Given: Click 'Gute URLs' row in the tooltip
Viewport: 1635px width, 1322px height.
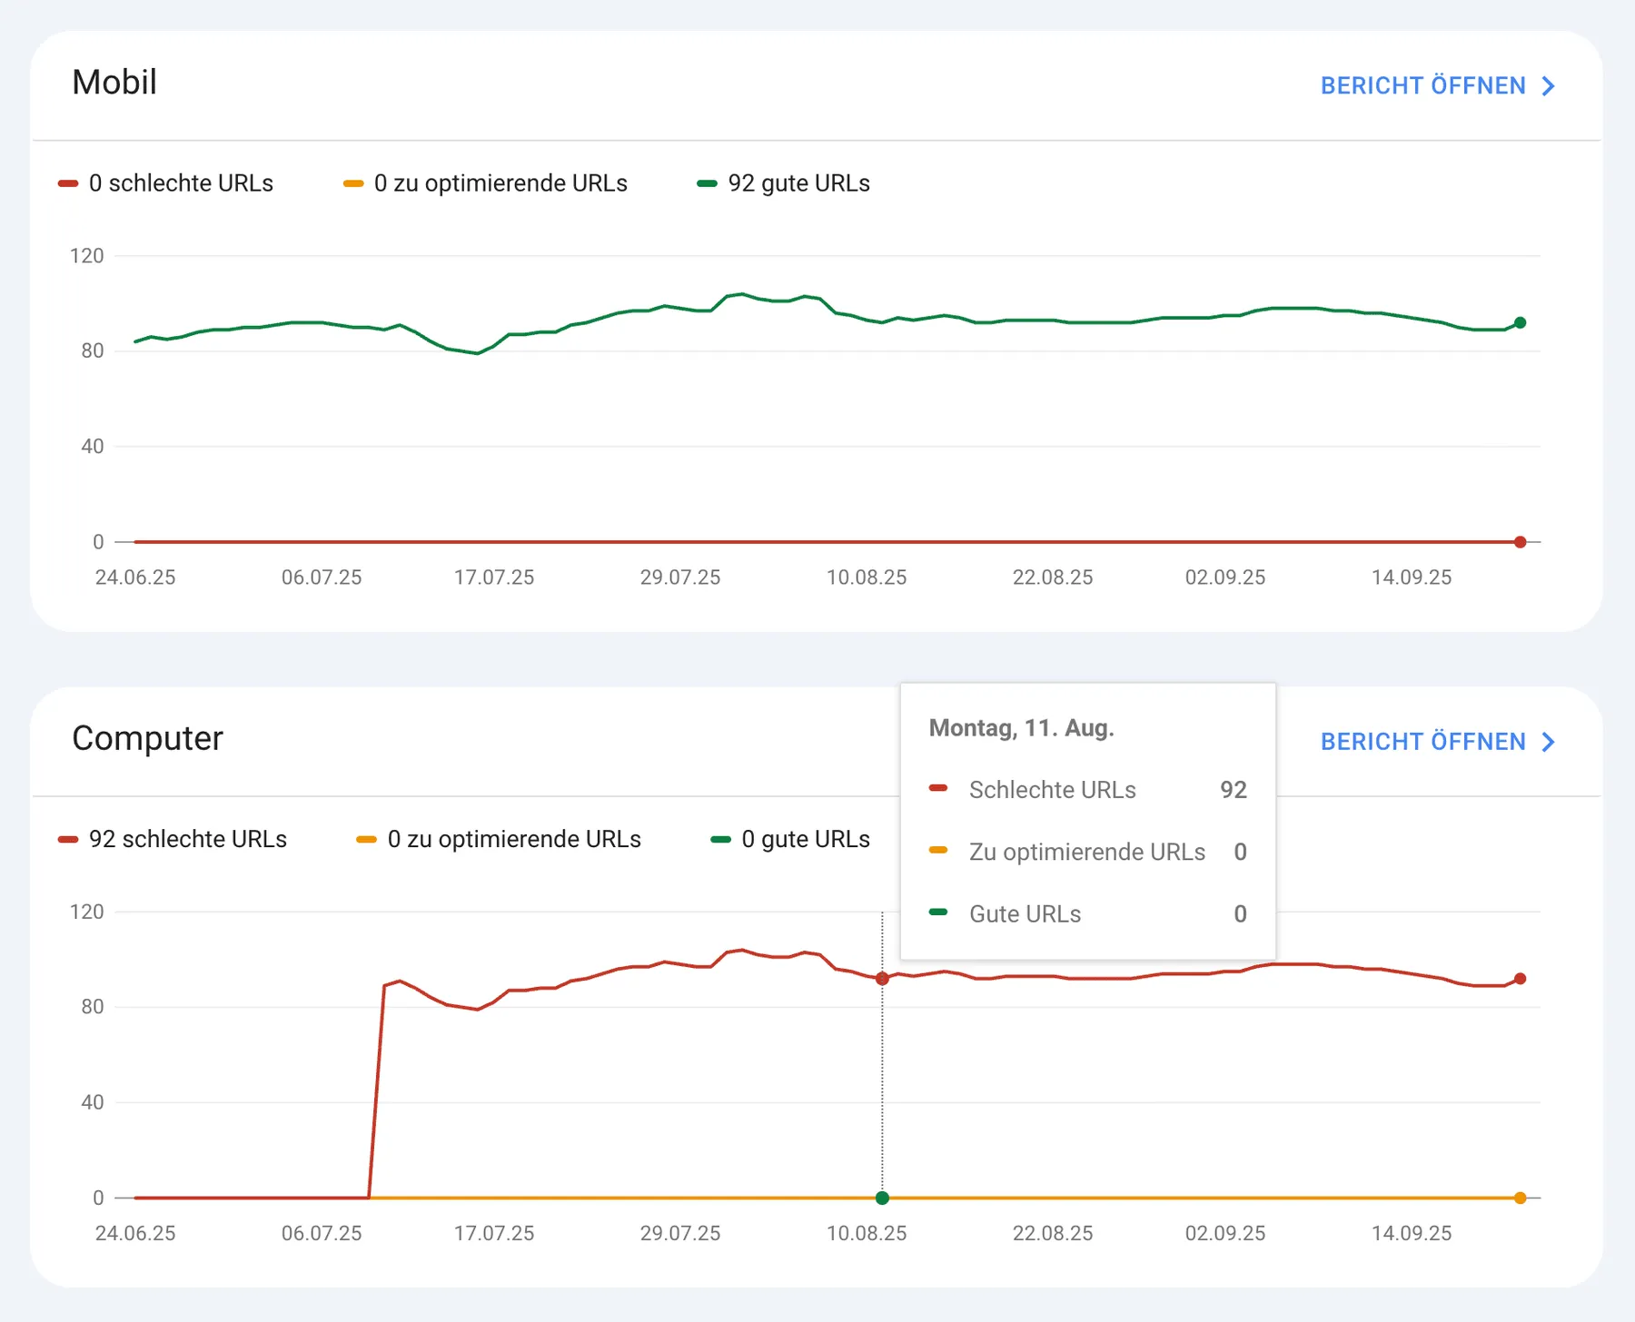Looking at the screenshot, I should tap(1088, 913).
